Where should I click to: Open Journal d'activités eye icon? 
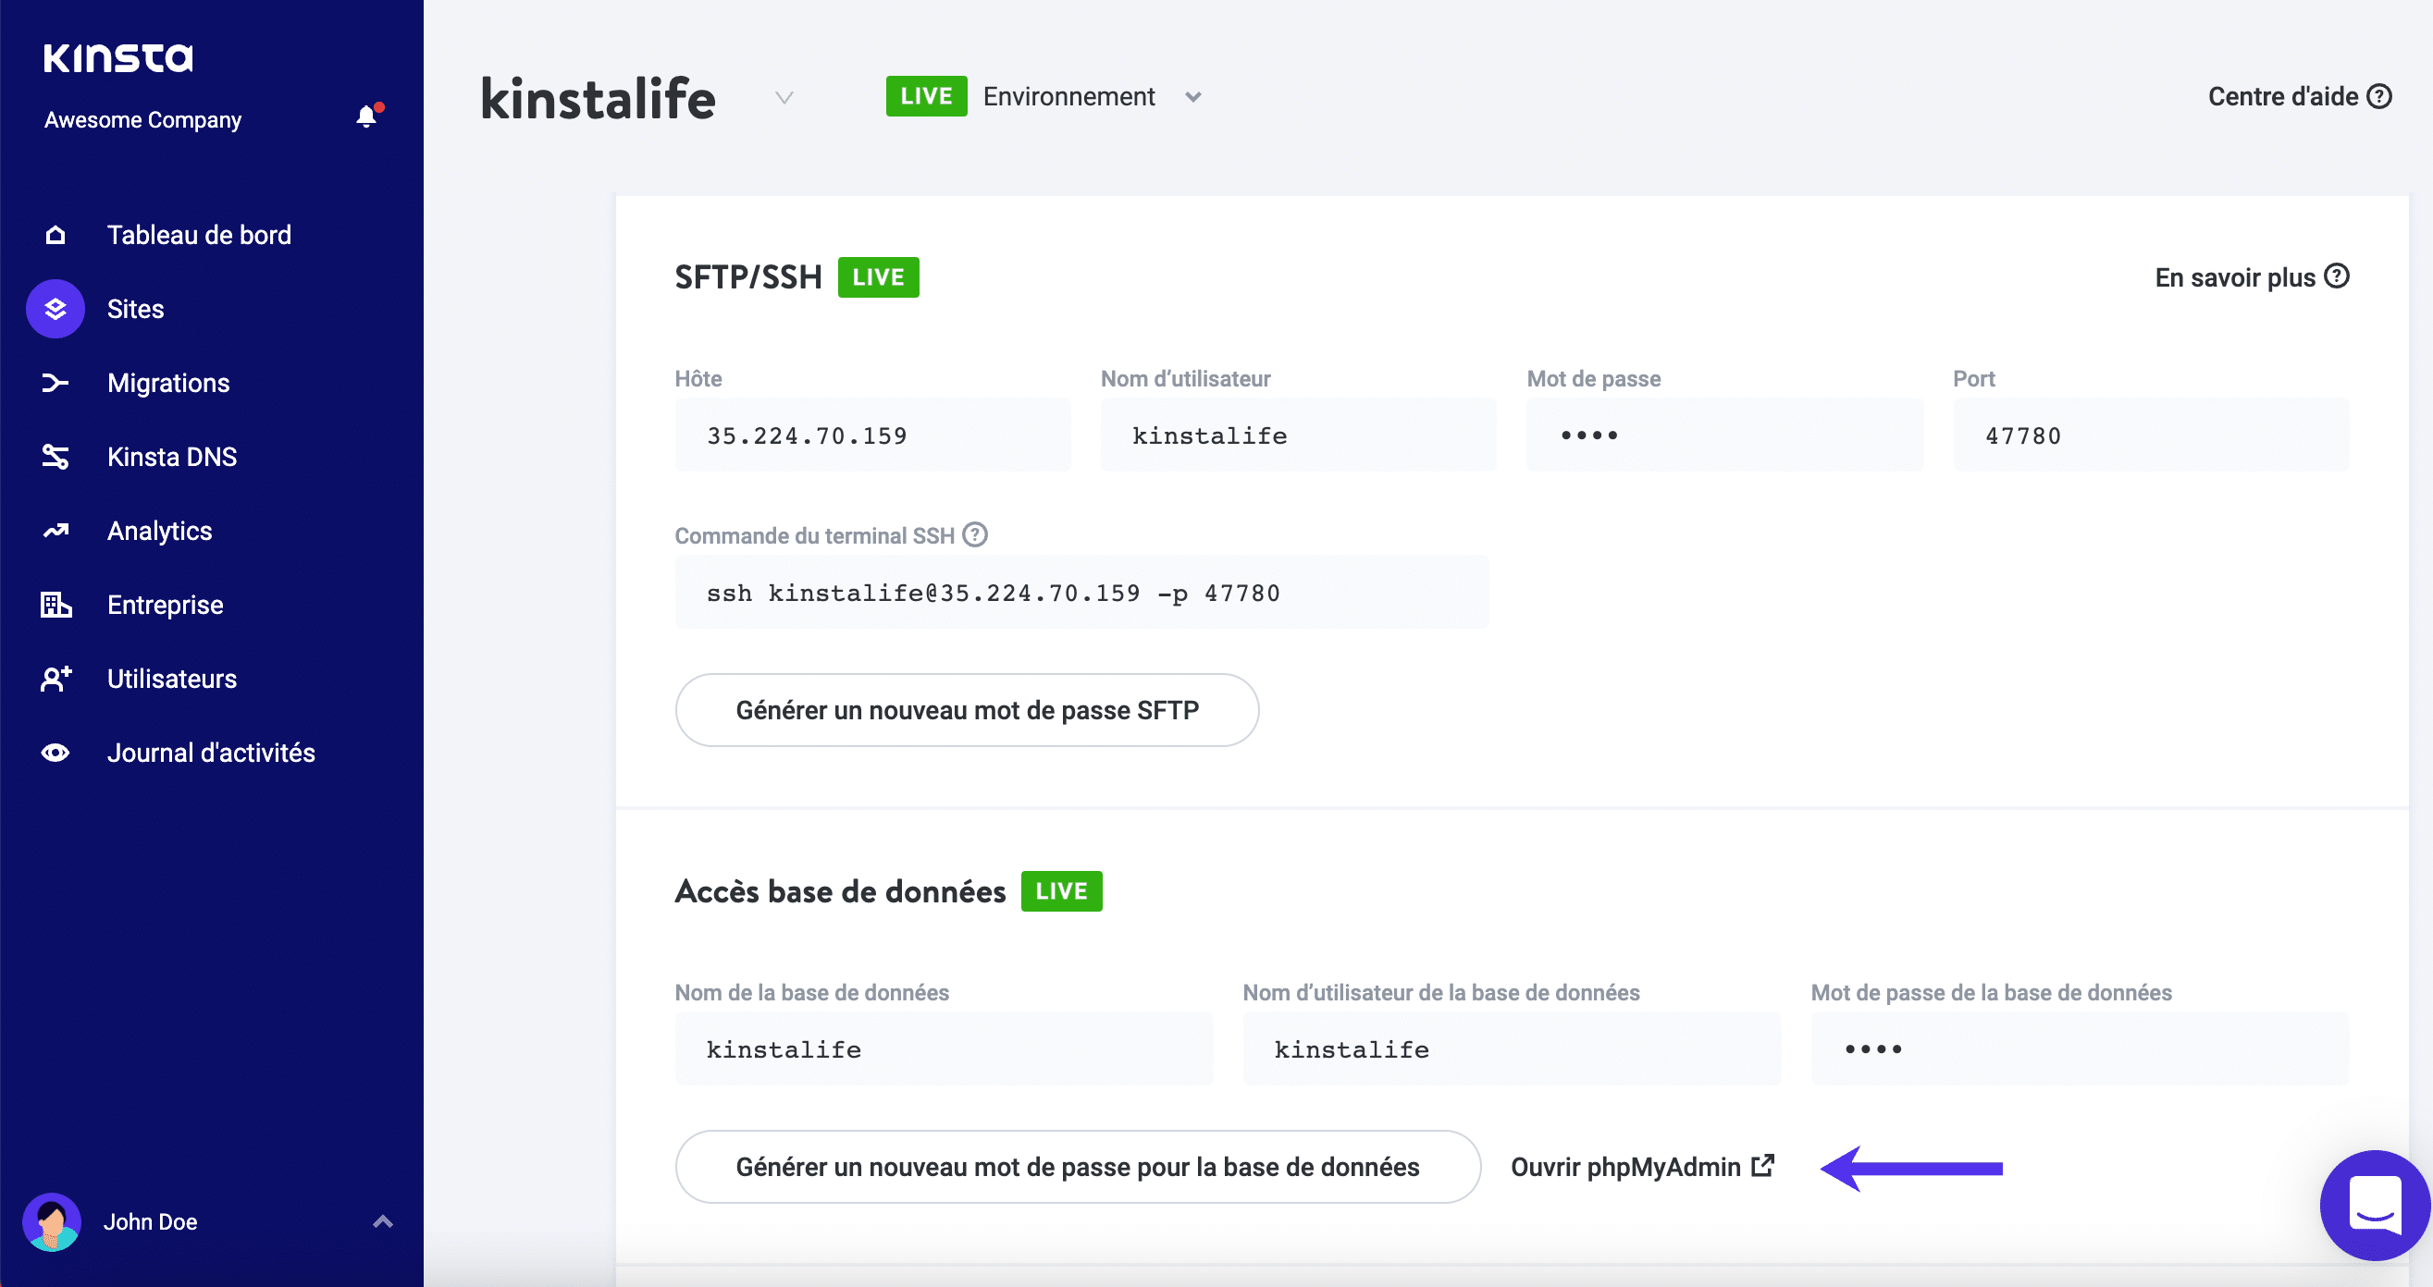55,752
